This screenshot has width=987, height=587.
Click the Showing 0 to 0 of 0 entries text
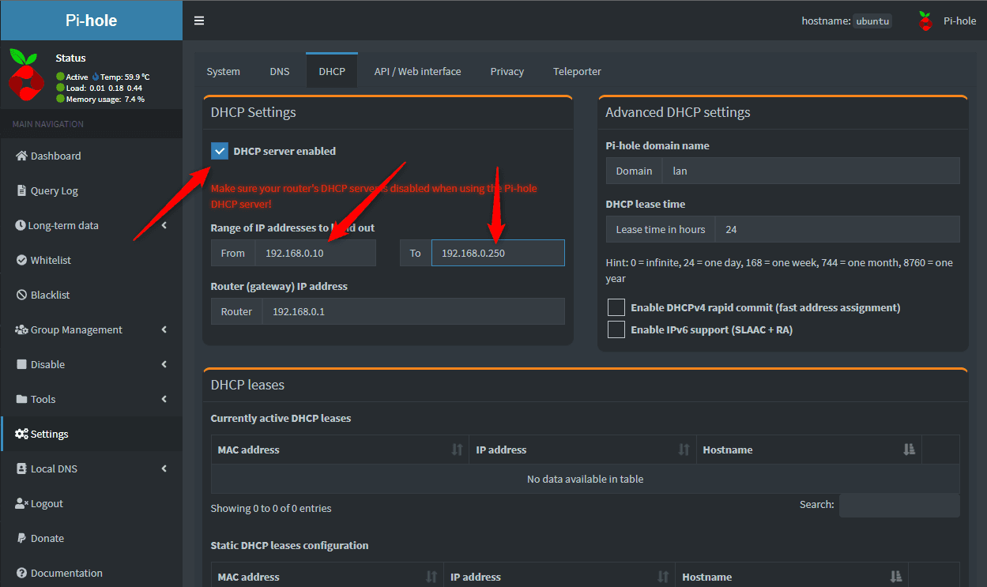click(x=271, y=508)
